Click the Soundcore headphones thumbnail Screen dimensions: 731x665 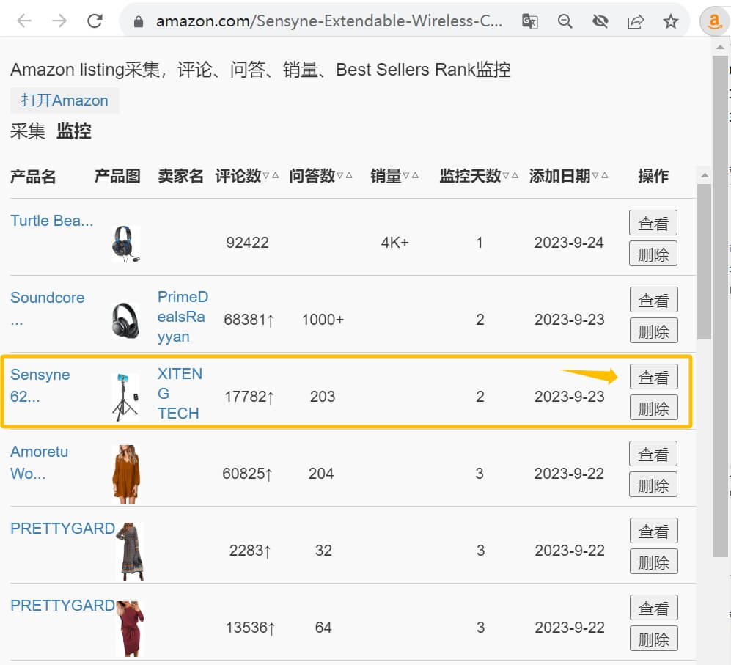(126, 320)
